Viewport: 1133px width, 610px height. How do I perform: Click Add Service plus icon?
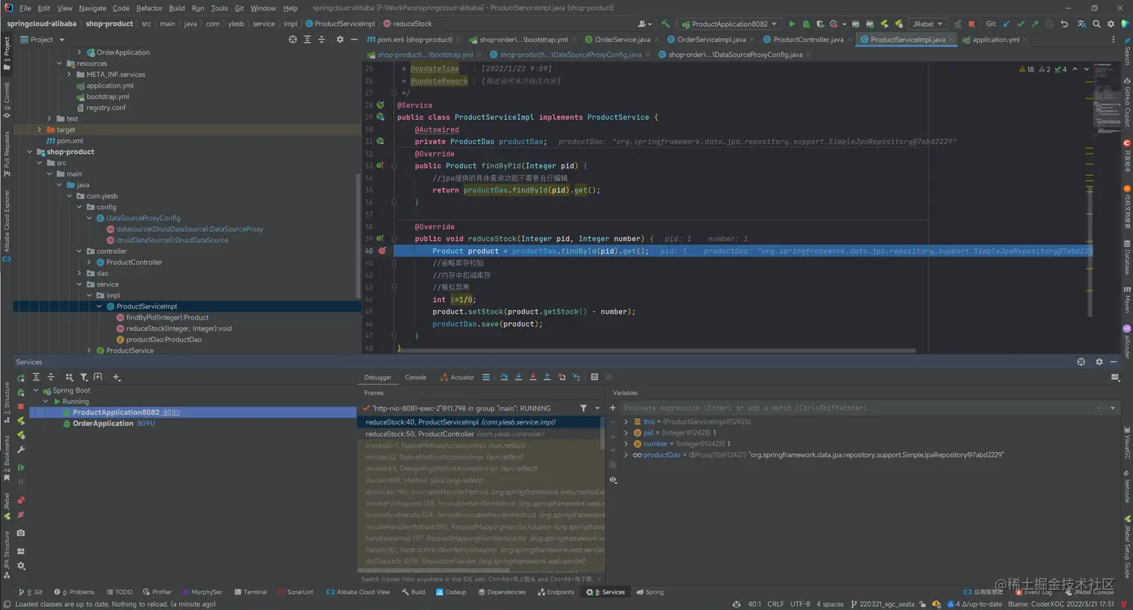pos(116,377)
